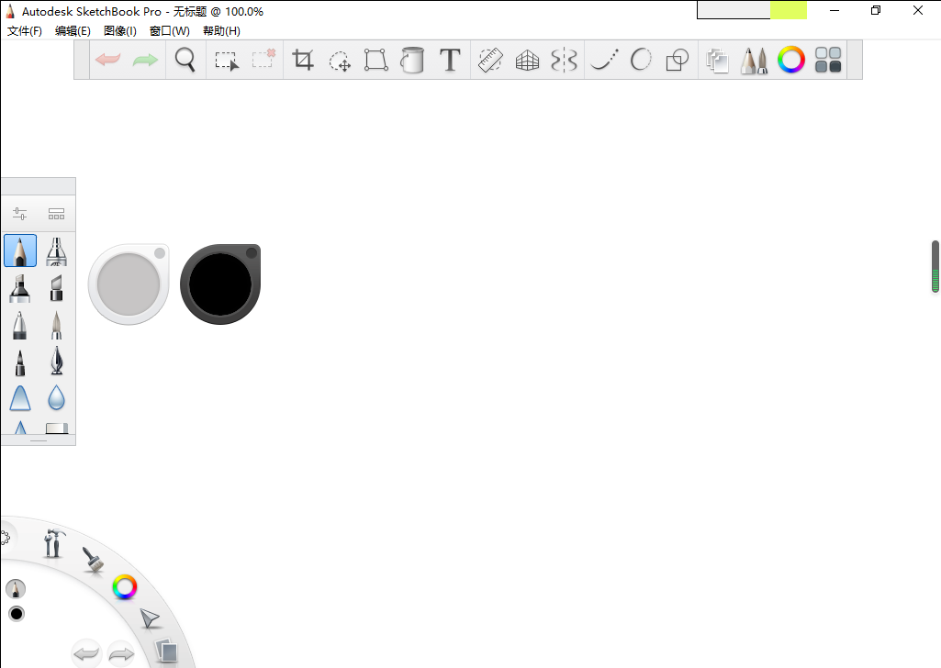Activate the Text tool
This screenshot has height=668, width=941.
(x=450, y=60)
